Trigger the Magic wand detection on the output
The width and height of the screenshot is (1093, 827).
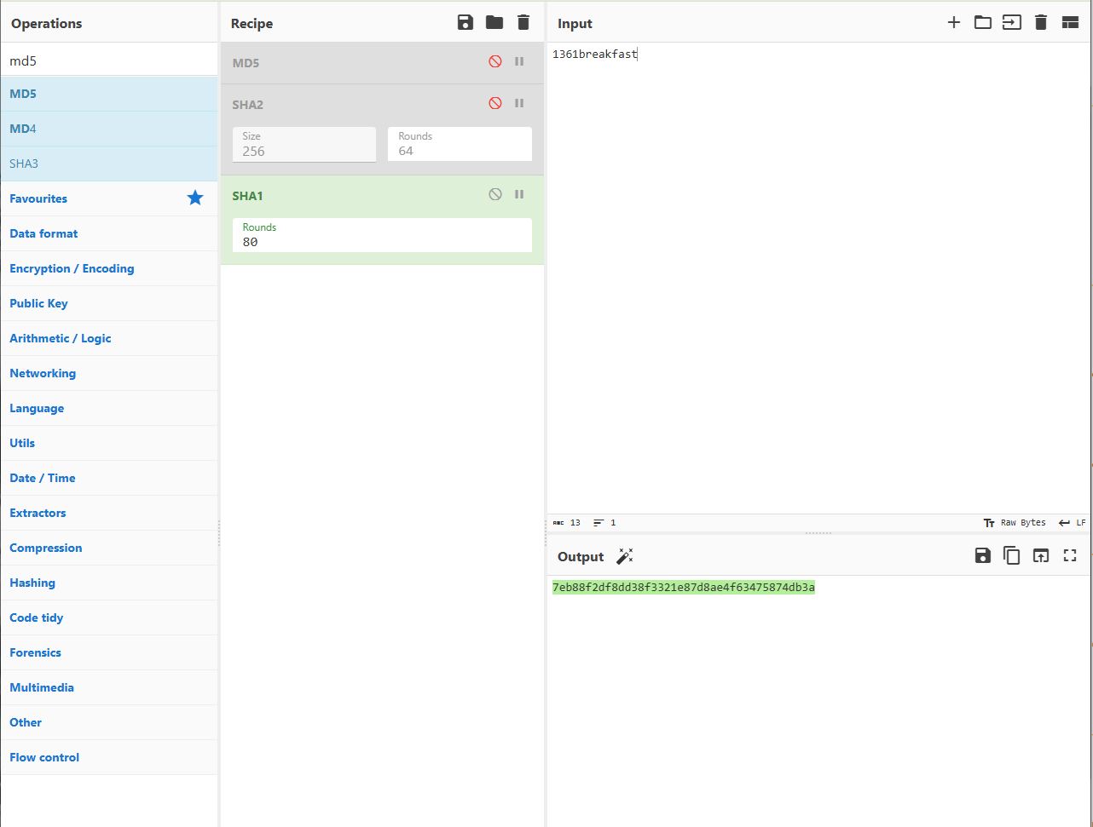click(x=625, y=555)
